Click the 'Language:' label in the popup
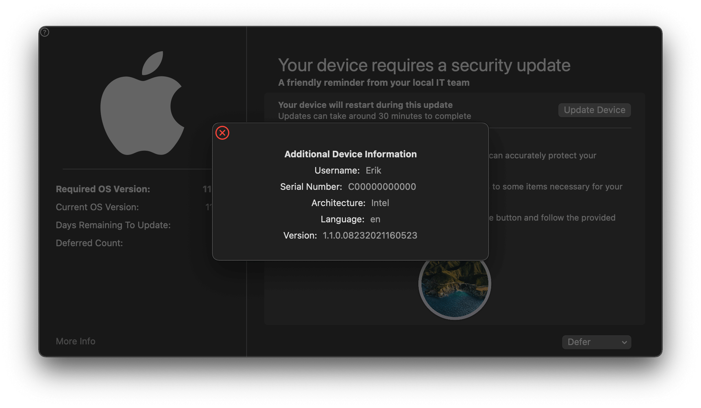 (x=343, y=219)
